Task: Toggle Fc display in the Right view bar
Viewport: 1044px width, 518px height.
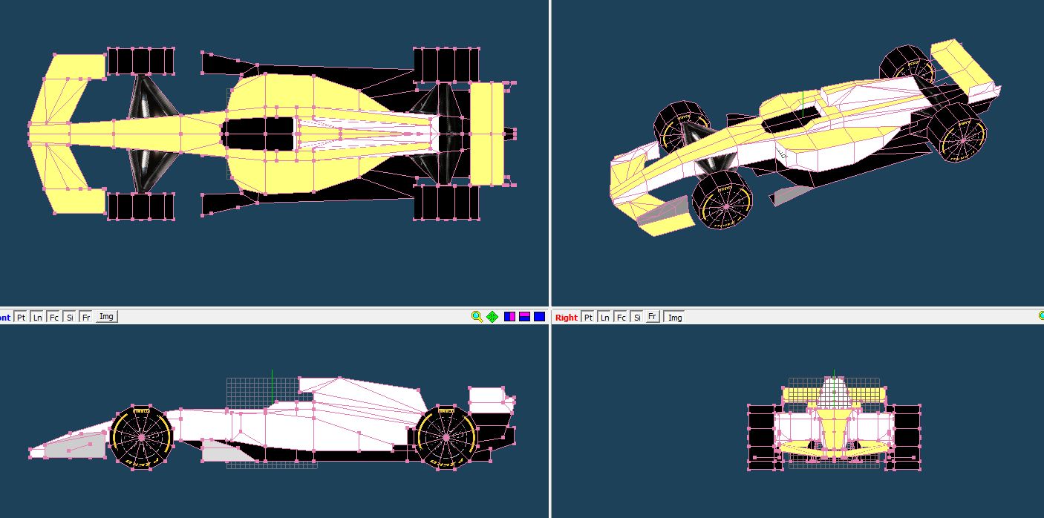Action: [x=621, y=318]
